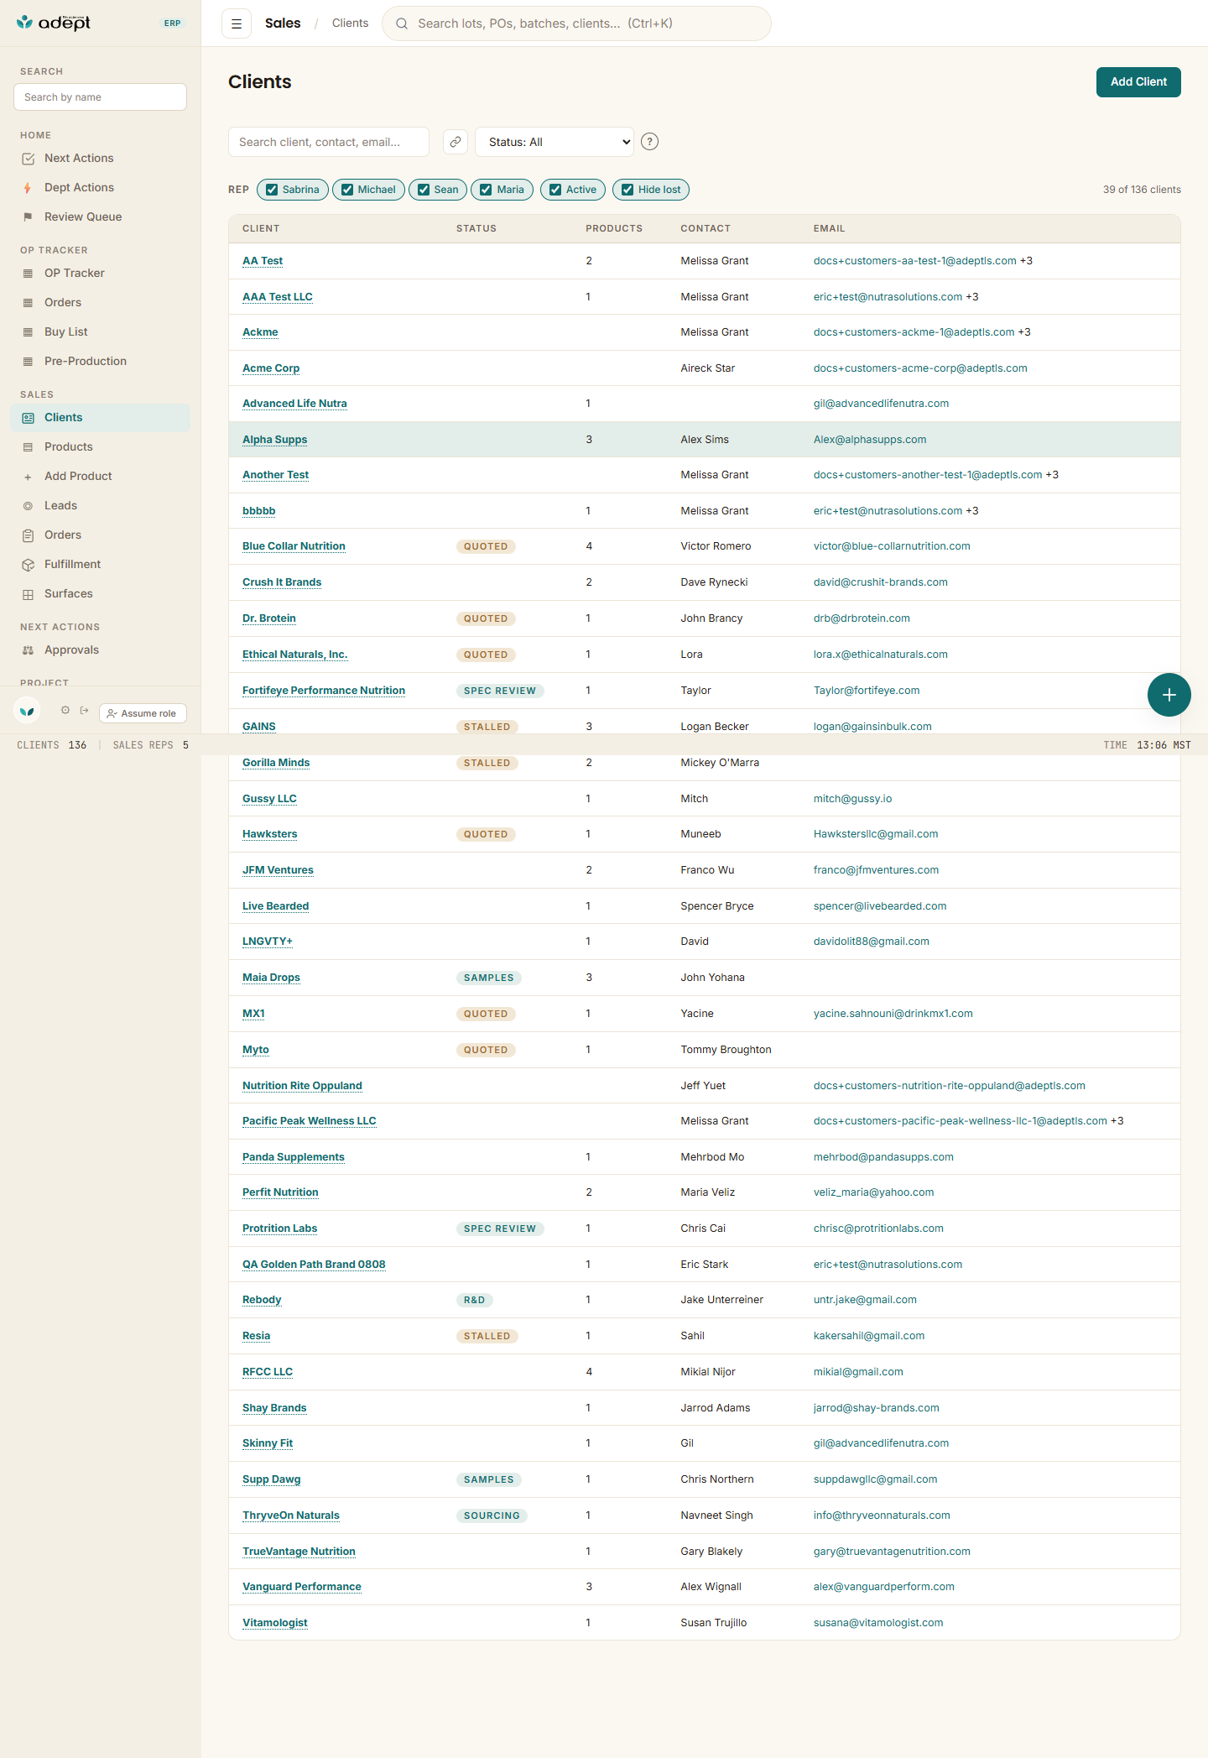The image size is (1208, 1758).
Task: Open Review Queue flag icon in sidebar
Action: (28, 216)
